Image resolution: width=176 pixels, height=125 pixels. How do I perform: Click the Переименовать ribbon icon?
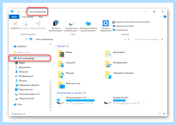click(x=38, y=23)
